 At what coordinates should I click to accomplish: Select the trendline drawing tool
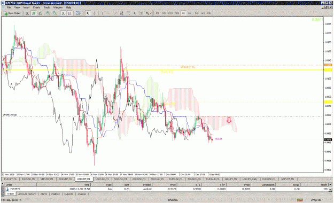point(115,13)
